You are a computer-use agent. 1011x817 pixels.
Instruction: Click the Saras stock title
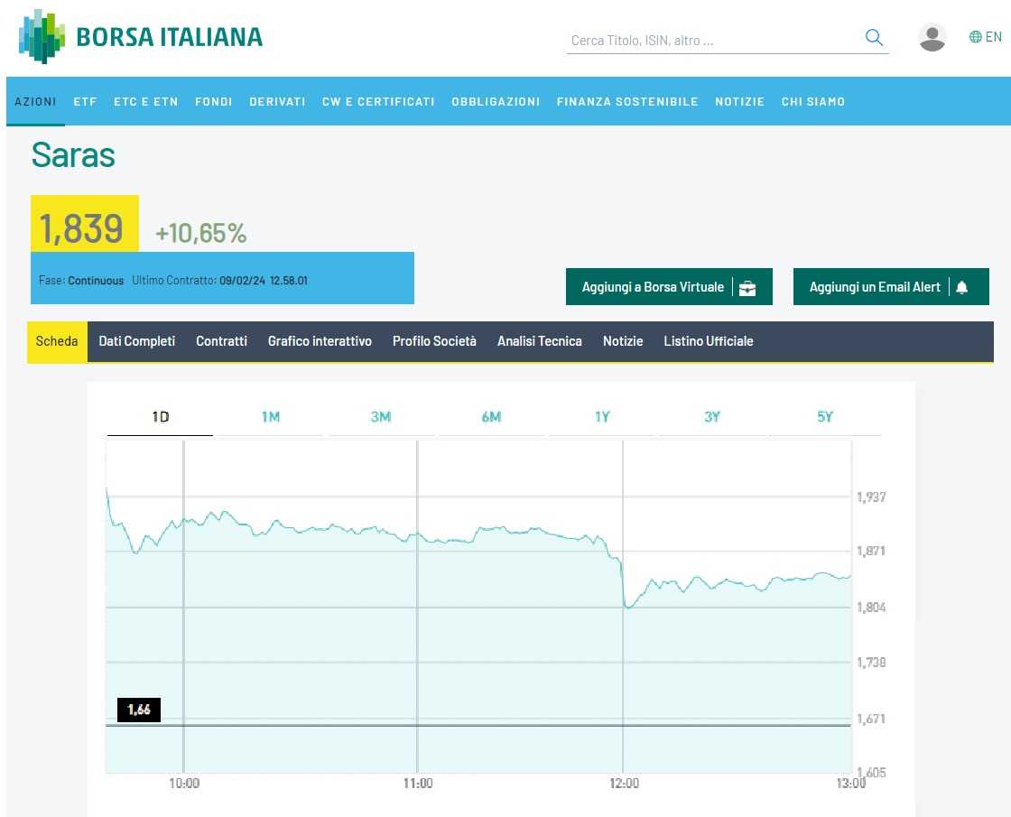coord(73,155)
